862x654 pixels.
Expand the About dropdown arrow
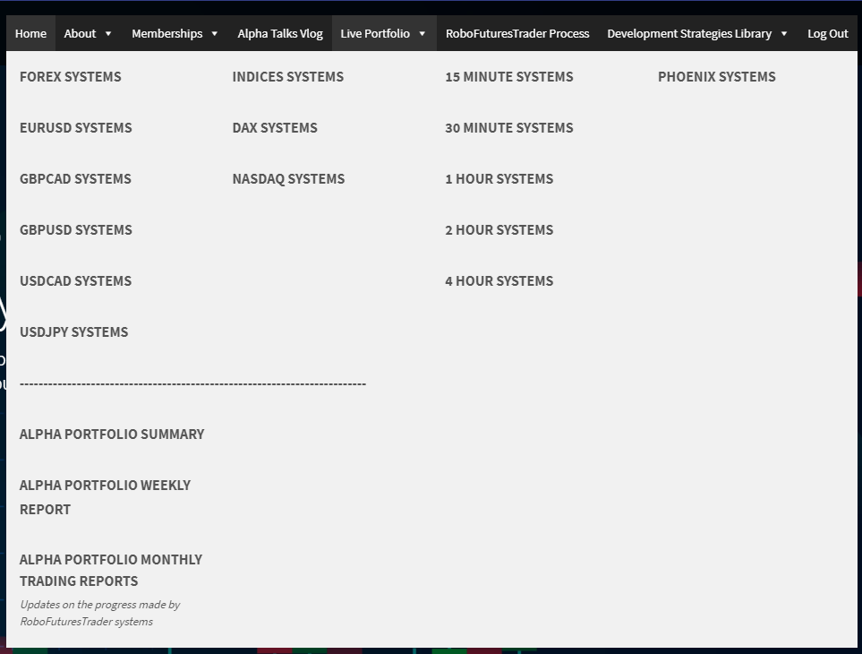tap(108, 33)
